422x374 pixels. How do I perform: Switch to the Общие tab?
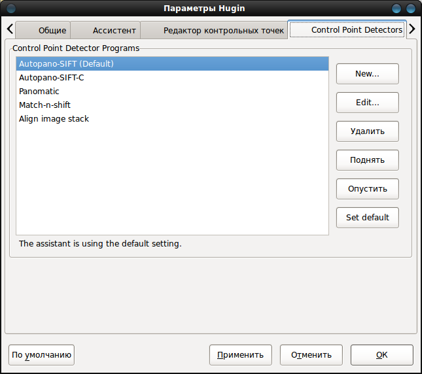[x=43, y=30]
